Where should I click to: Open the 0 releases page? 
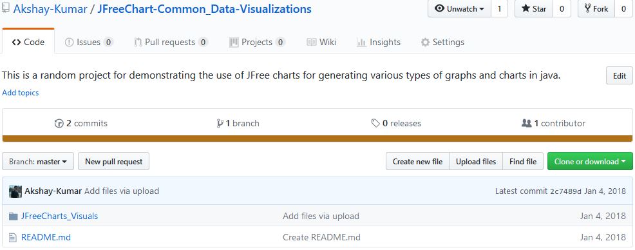pos(396,123)
